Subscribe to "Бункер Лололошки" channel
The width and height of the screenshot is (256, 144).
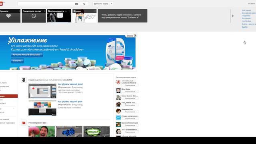click(x=130, y=125)
